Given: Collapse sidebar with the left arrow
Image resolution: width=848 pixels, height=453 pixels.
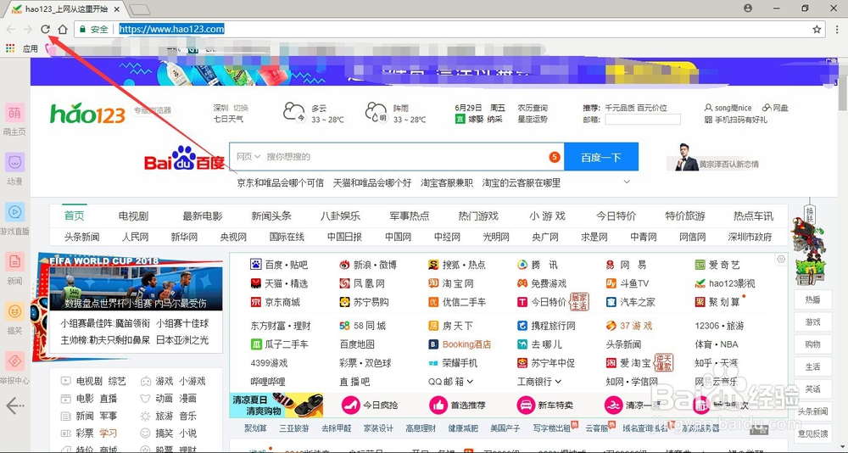Looking at the screenshot, I should pos(14,405).
